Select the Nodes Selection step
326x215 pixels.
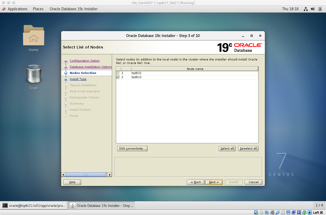point(83,73)
